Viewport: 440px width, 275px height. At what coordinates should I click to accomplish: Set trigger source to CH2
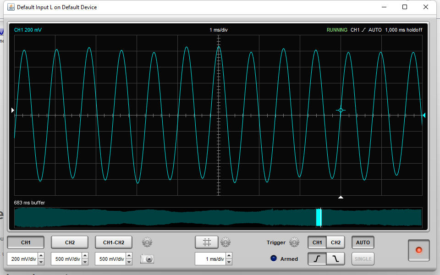(335, 242)
